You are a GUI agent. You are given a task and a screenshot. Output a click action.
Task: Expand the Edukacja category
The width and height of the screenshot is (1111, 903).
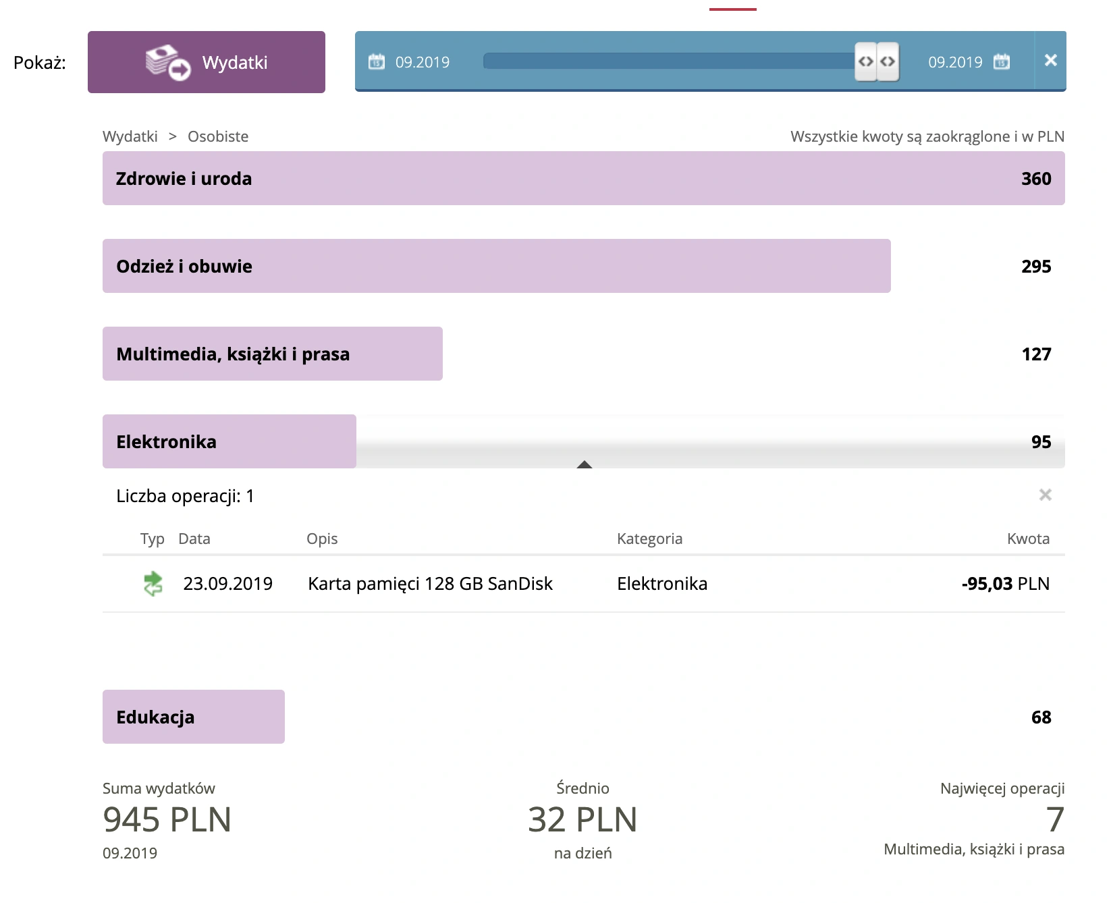(x=193, y=717)
